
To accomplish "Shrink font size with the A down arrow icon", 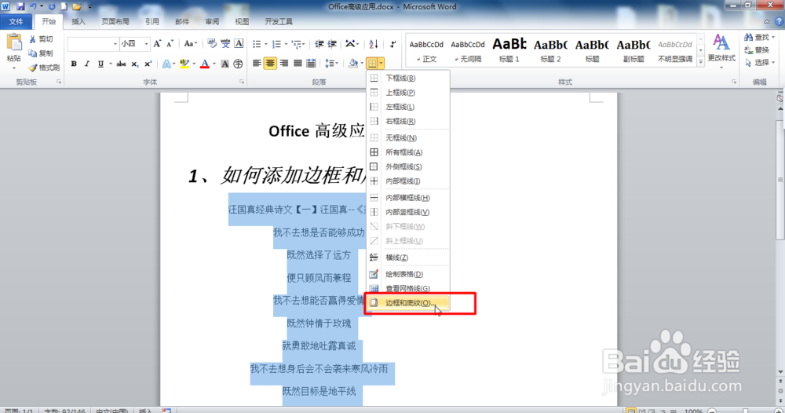I will (170, 44).
